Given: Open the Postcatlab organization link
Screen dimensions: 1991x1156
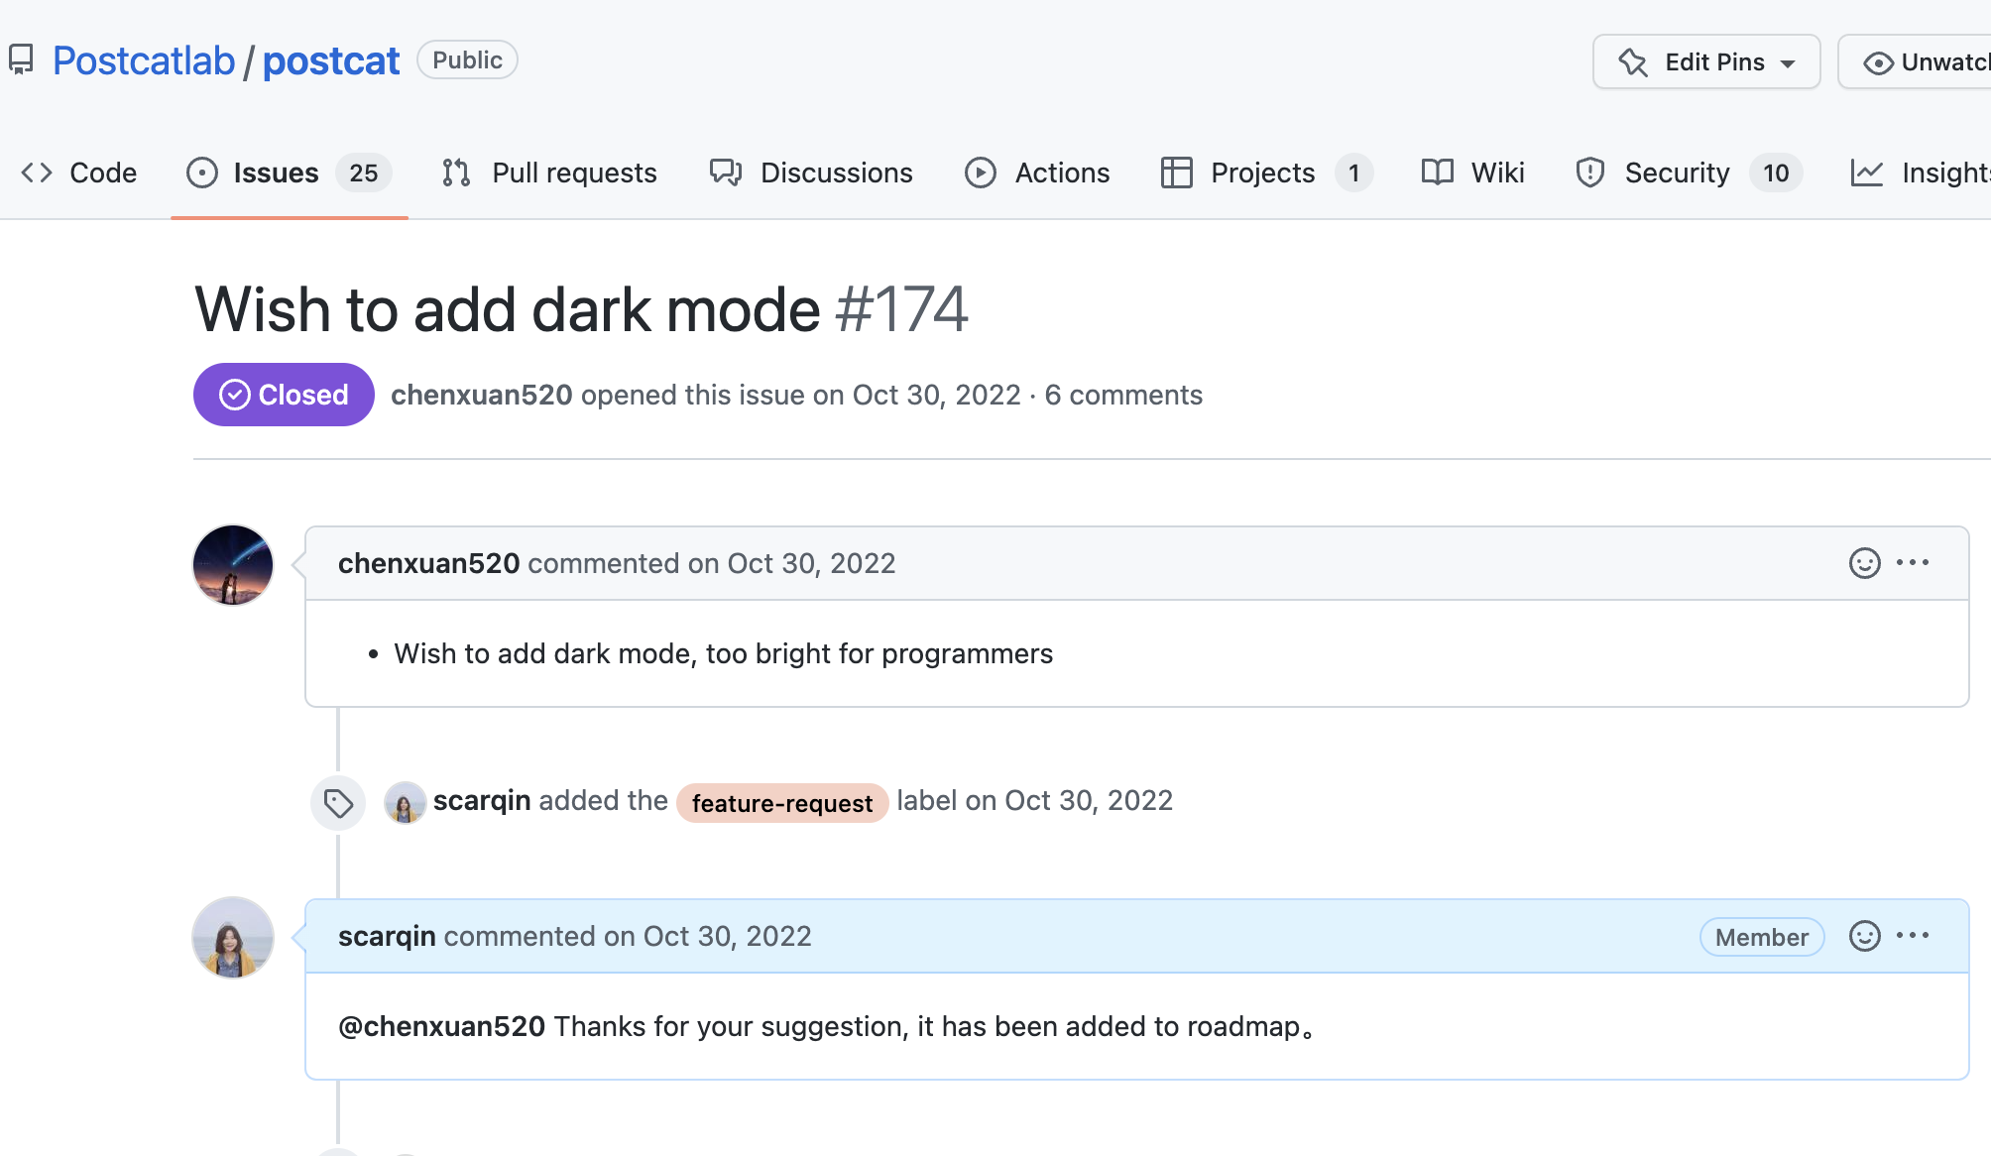Looking at the screenshot, I should tap(144, 60).
